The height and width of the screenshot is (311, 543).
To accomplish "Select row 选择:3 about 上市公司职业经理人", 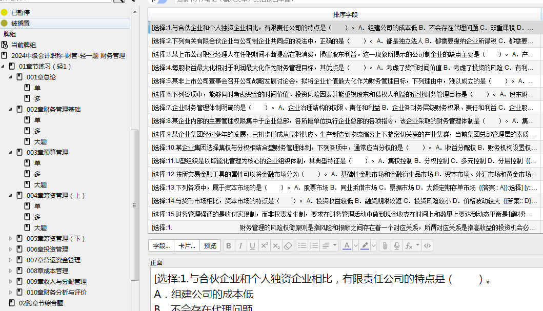I will tap(345, 54).
